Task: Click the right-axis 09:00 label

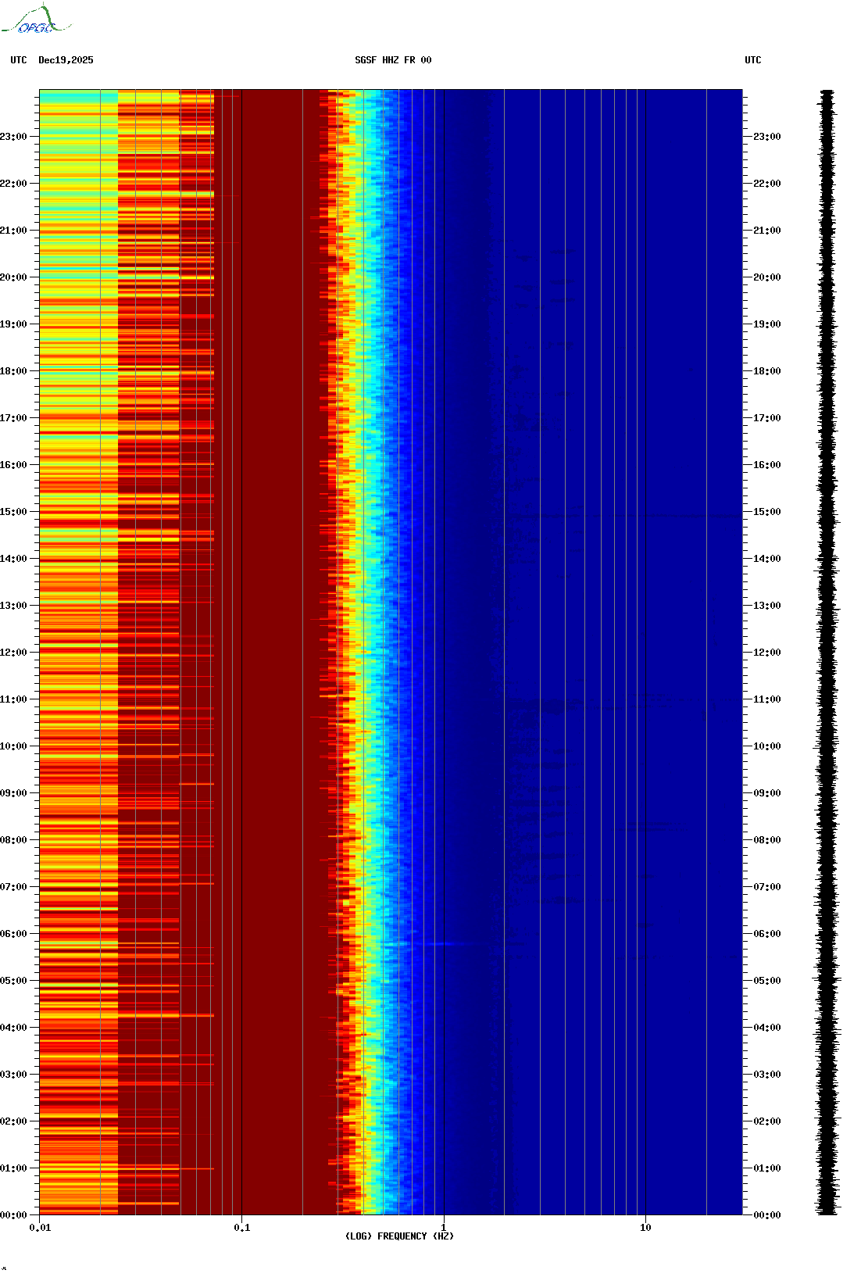Action: [x=767, y=793]
